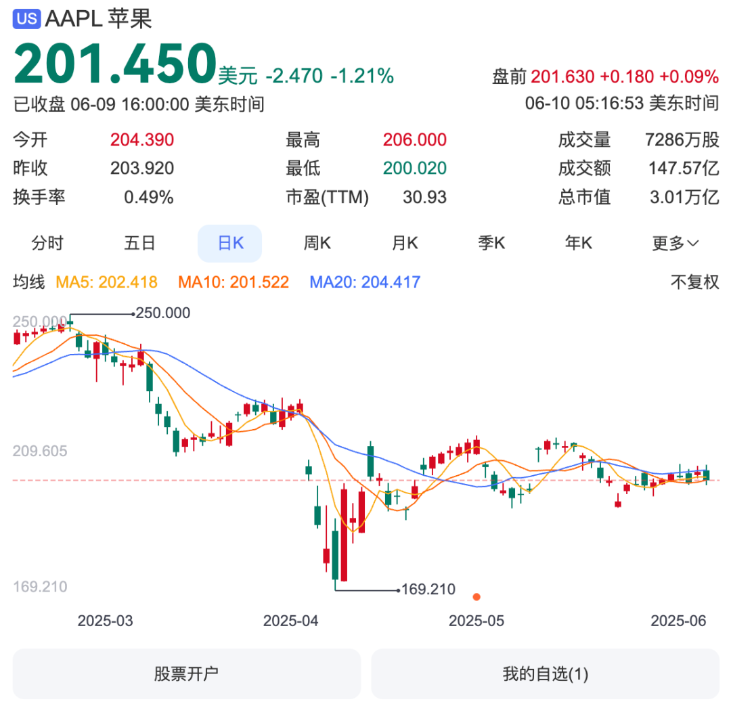Open the 不复权 adjustment selector
Screen dimensions: 731x708
click(x=694, y=282)
